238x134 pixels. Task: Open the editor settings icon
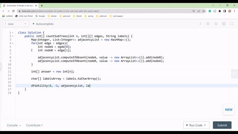(x=224, y=24)
